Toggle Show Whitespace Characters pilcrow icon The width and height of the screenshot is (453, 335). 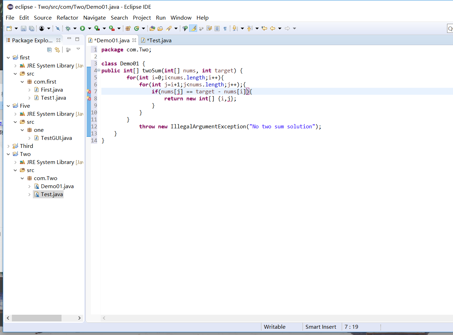225,28
